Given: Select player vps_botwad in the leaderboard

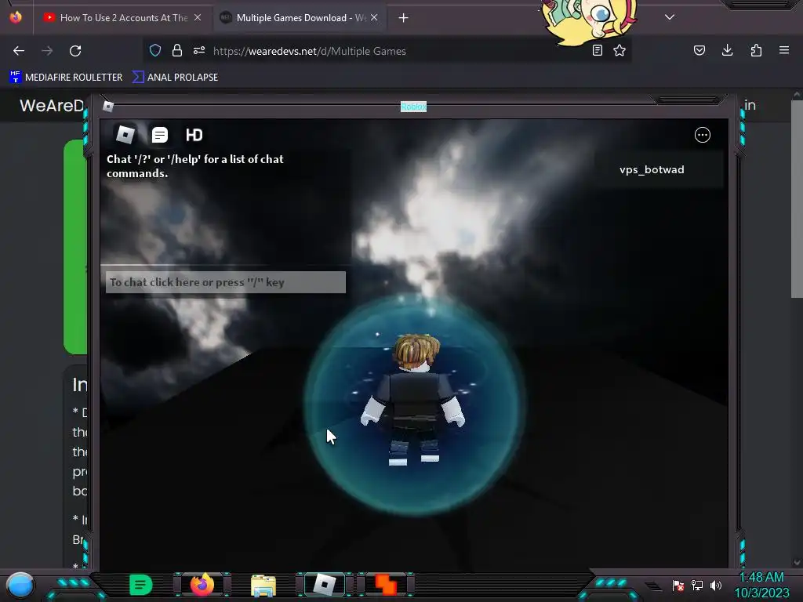Looking at the screenshot, I should point(659,169).
